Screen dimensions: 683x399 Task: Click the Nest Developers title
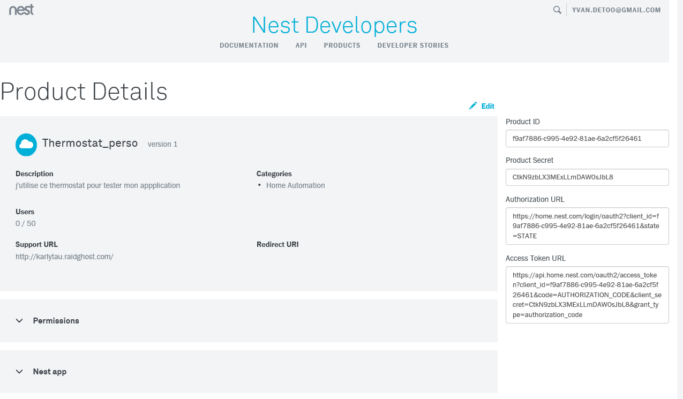334,25
